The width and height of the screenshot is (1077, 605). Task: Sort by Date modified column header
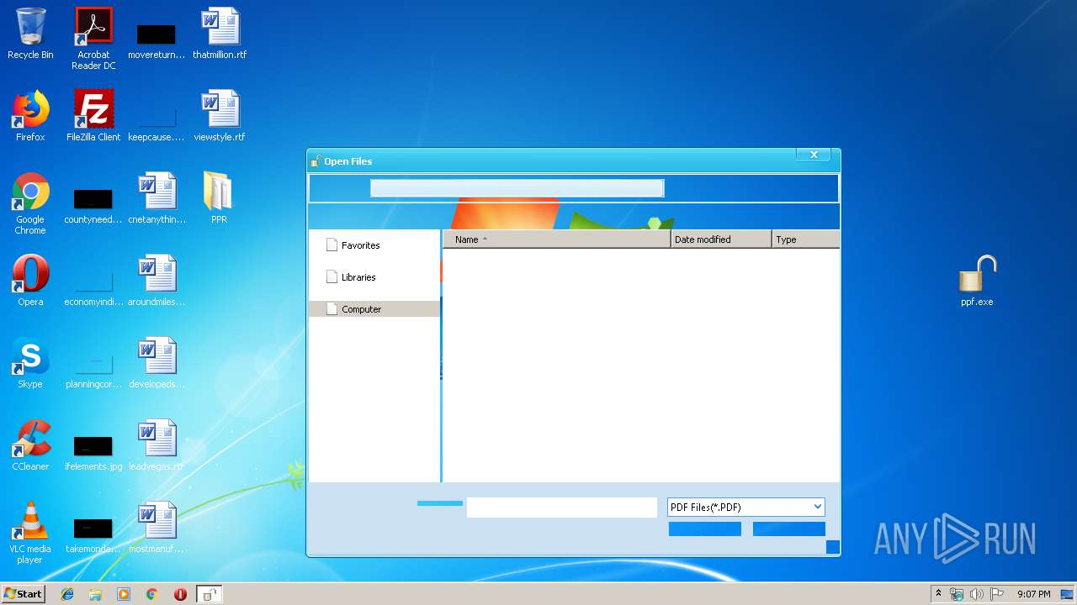(x=721, y=239)
